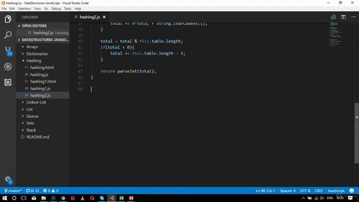
Task: Select hashing2.js under Open Editors
Action: tap(43, 33)
